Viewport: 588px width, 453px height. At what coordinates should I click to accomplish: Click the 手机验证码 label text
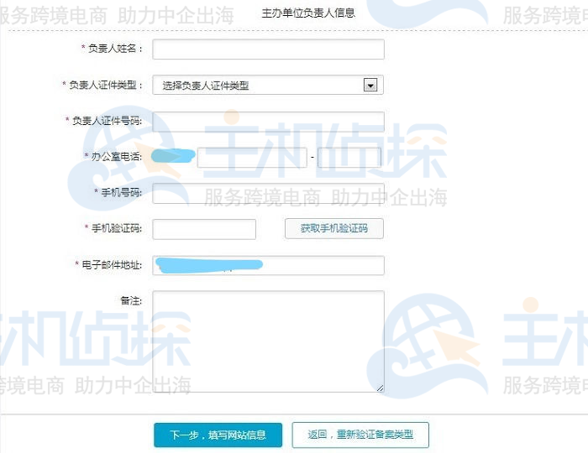[117, 228]
